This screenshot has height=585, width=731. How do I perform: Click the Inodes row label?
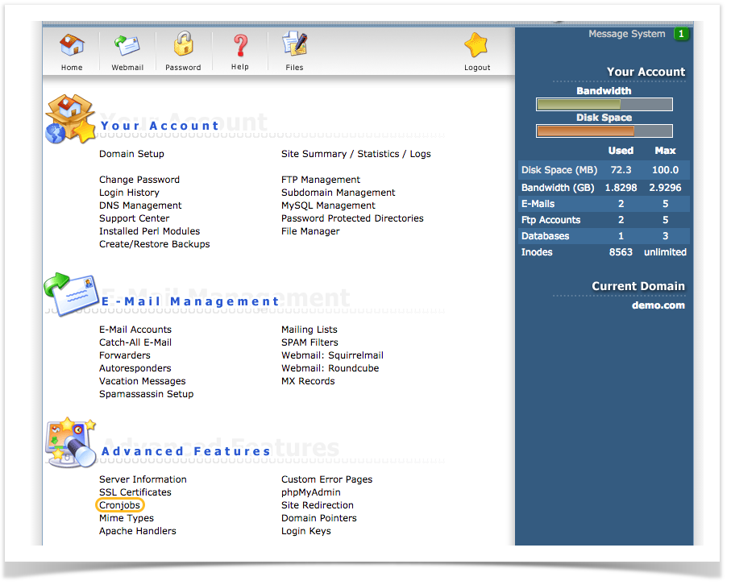click(537, 252)
